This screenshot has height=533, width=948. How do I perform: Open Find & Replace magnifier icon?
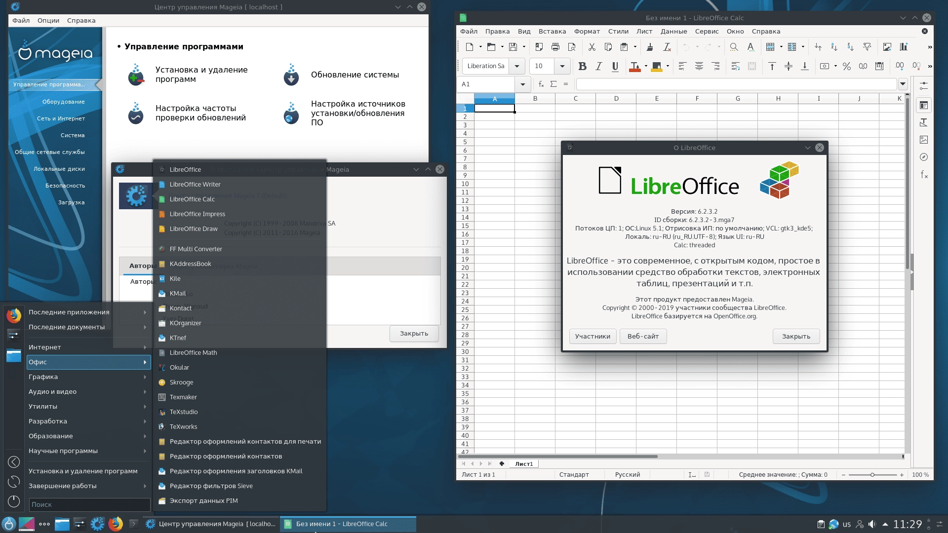pos(734,47)
